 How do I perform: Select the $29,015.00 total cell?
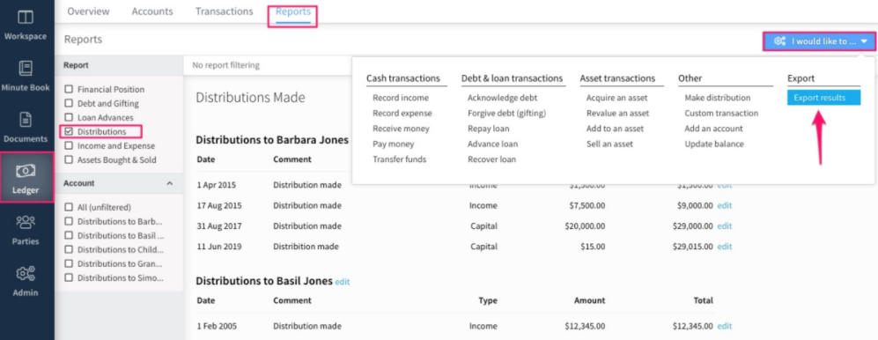coord(693,247)
